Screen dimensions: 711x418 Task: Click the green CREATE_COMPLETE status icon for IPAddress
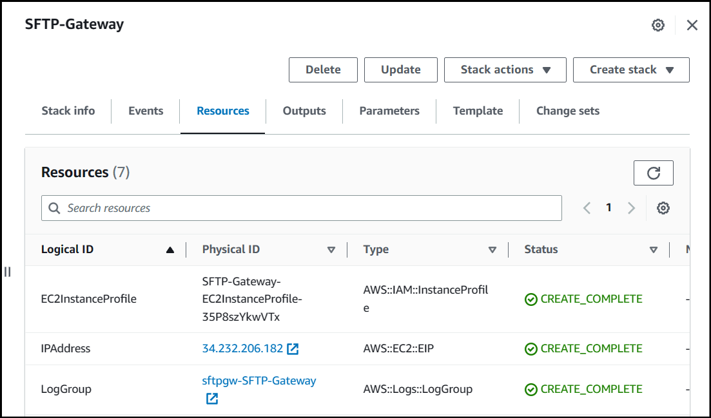(x=530, y=348)
